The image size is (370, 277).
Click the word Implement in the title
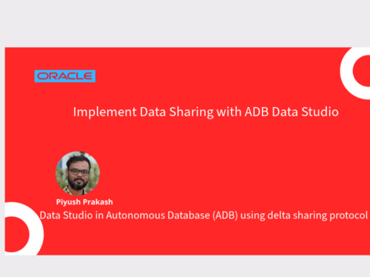click(x=105, y=112)
